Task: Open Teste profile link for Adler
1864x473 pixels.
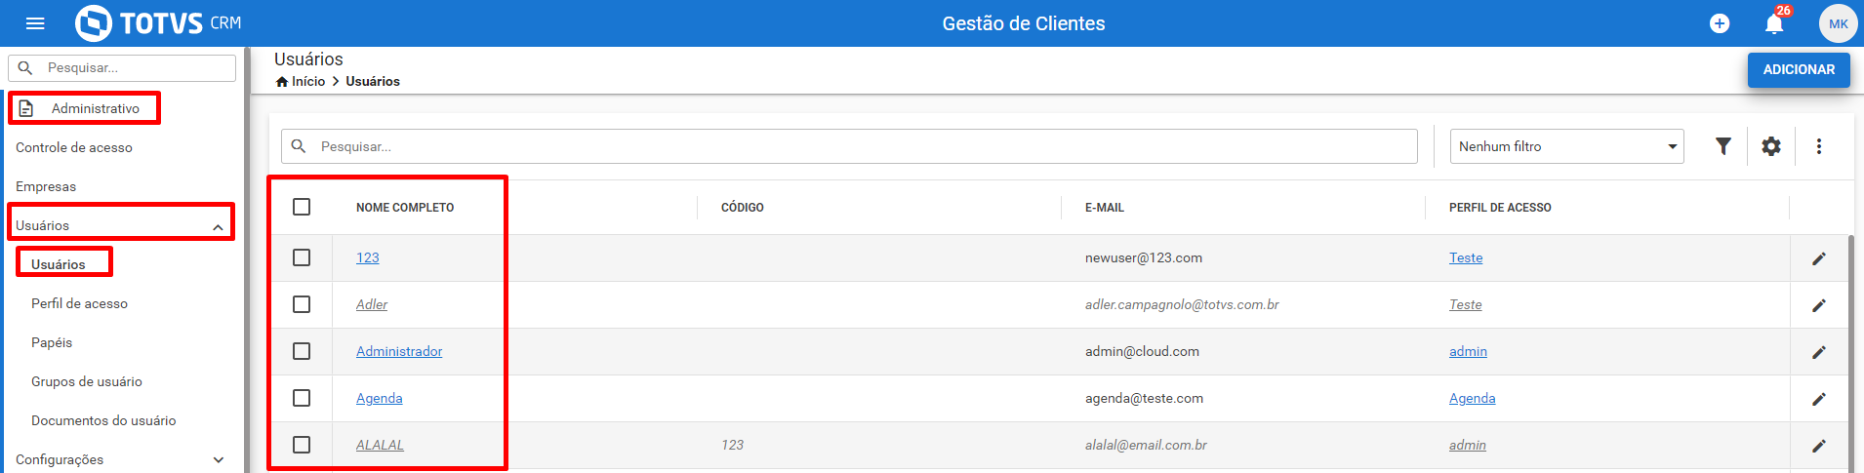Action: tap(1466, 304)
